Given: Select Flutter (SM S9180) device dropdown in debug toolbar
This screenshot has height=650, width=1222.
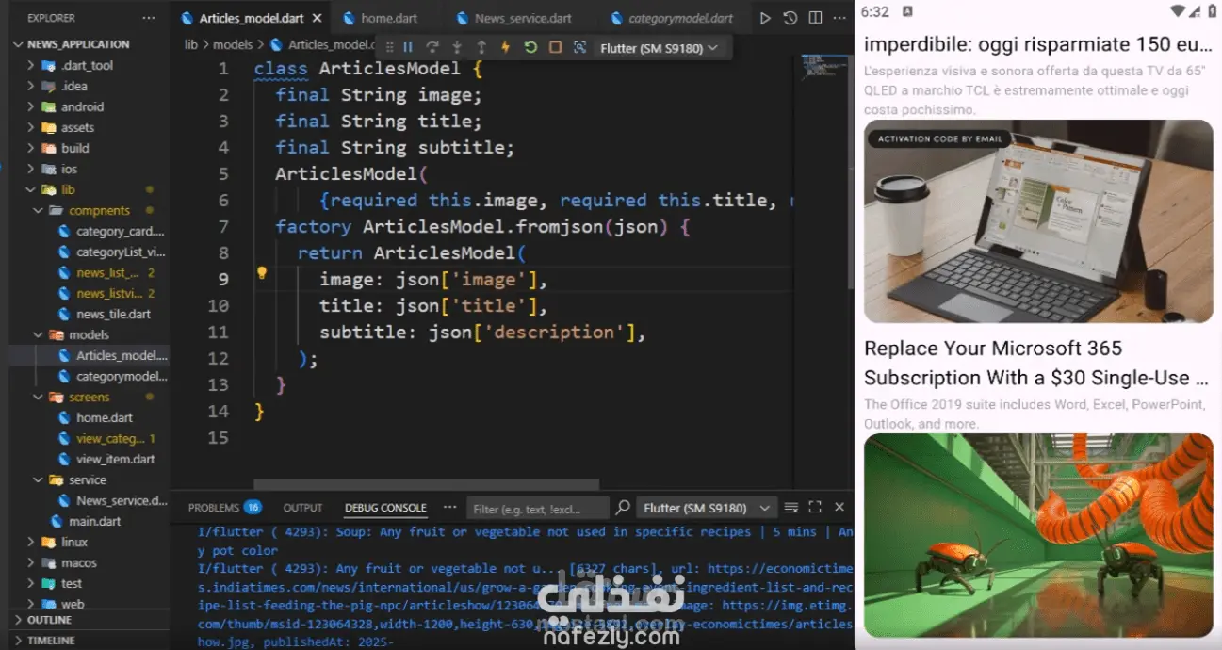Looking at the screenshot, I should tap(659, 47).
